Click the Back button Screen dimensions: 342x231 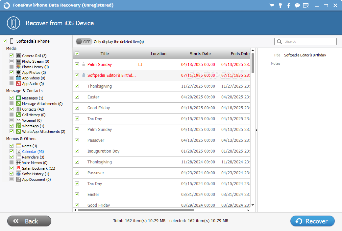click(x=29, y=221)
